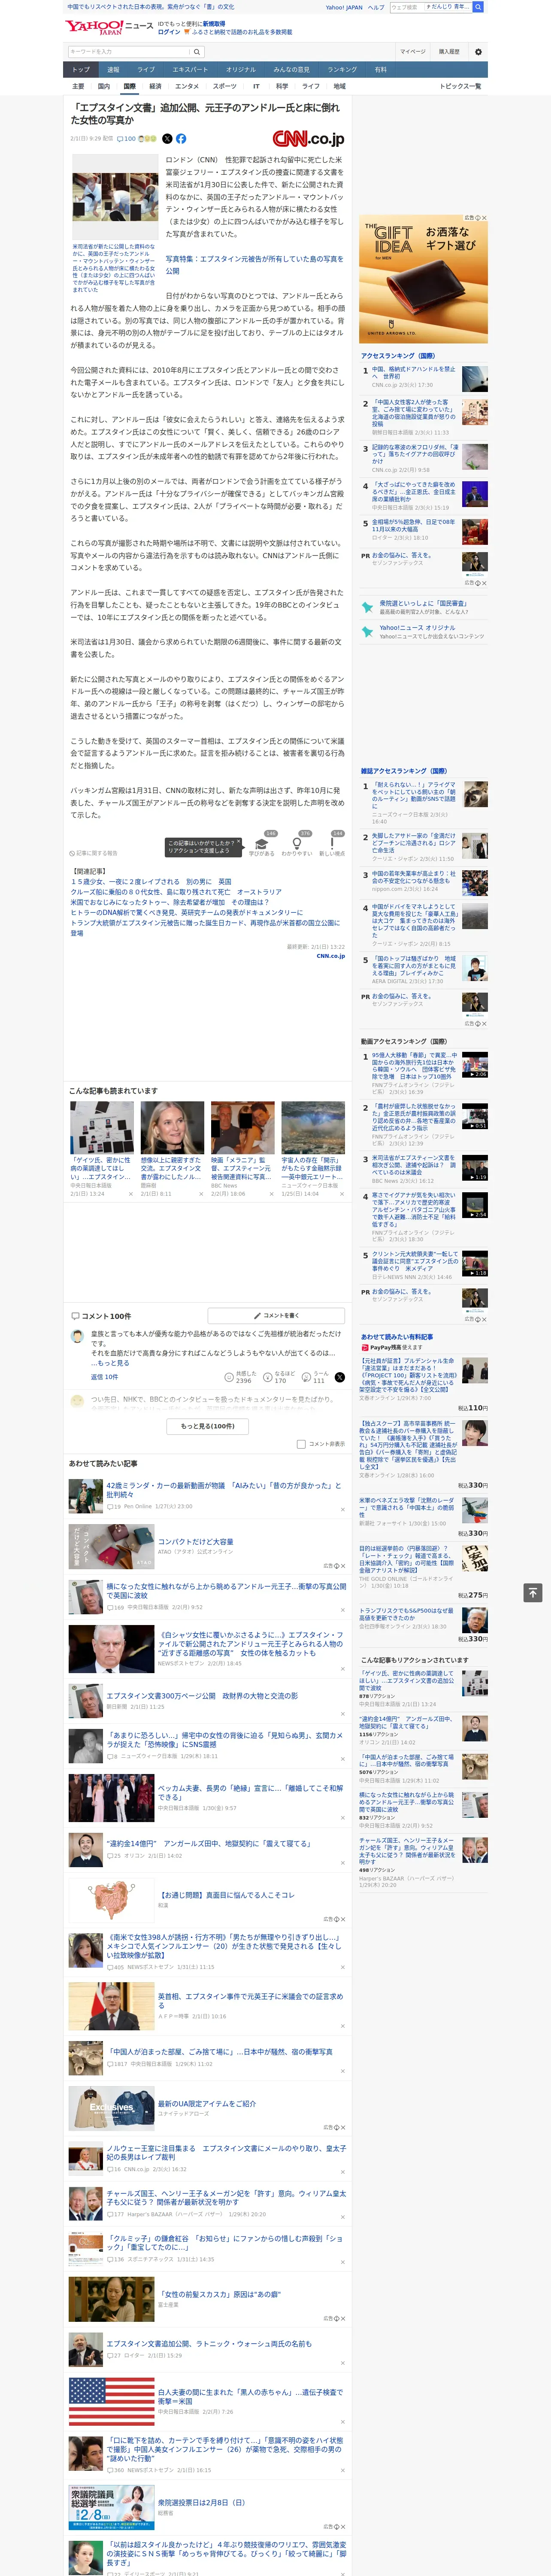This screenshot has width=551, height=2576.
Task: Open トピックス一覧 link
Action: pos(460,86)
